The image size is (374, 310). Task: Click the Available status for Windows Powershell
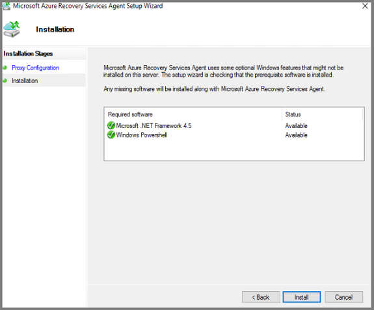click(296, 135)
